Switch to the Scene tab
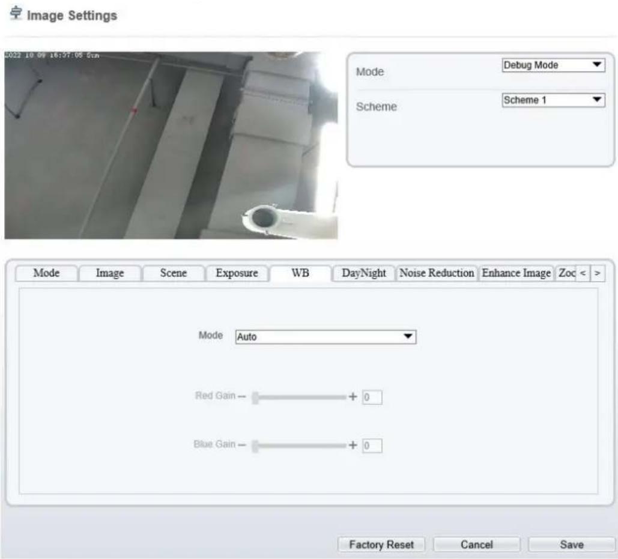 click(174, 273)
